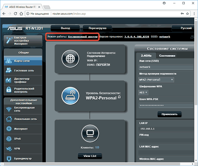Click the DDNS ПЕРЕЙТИ link

point(103,65)
